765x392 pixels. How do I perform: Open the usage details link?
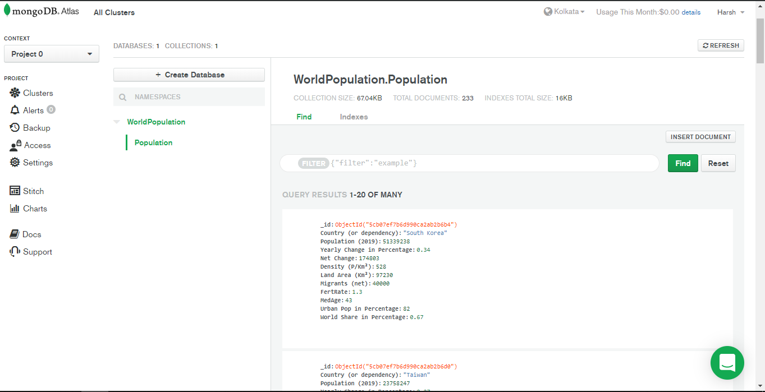691,12
